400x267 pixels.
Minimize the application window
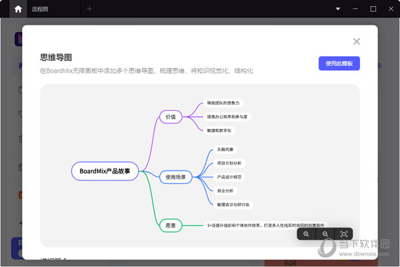coord(355,9)
